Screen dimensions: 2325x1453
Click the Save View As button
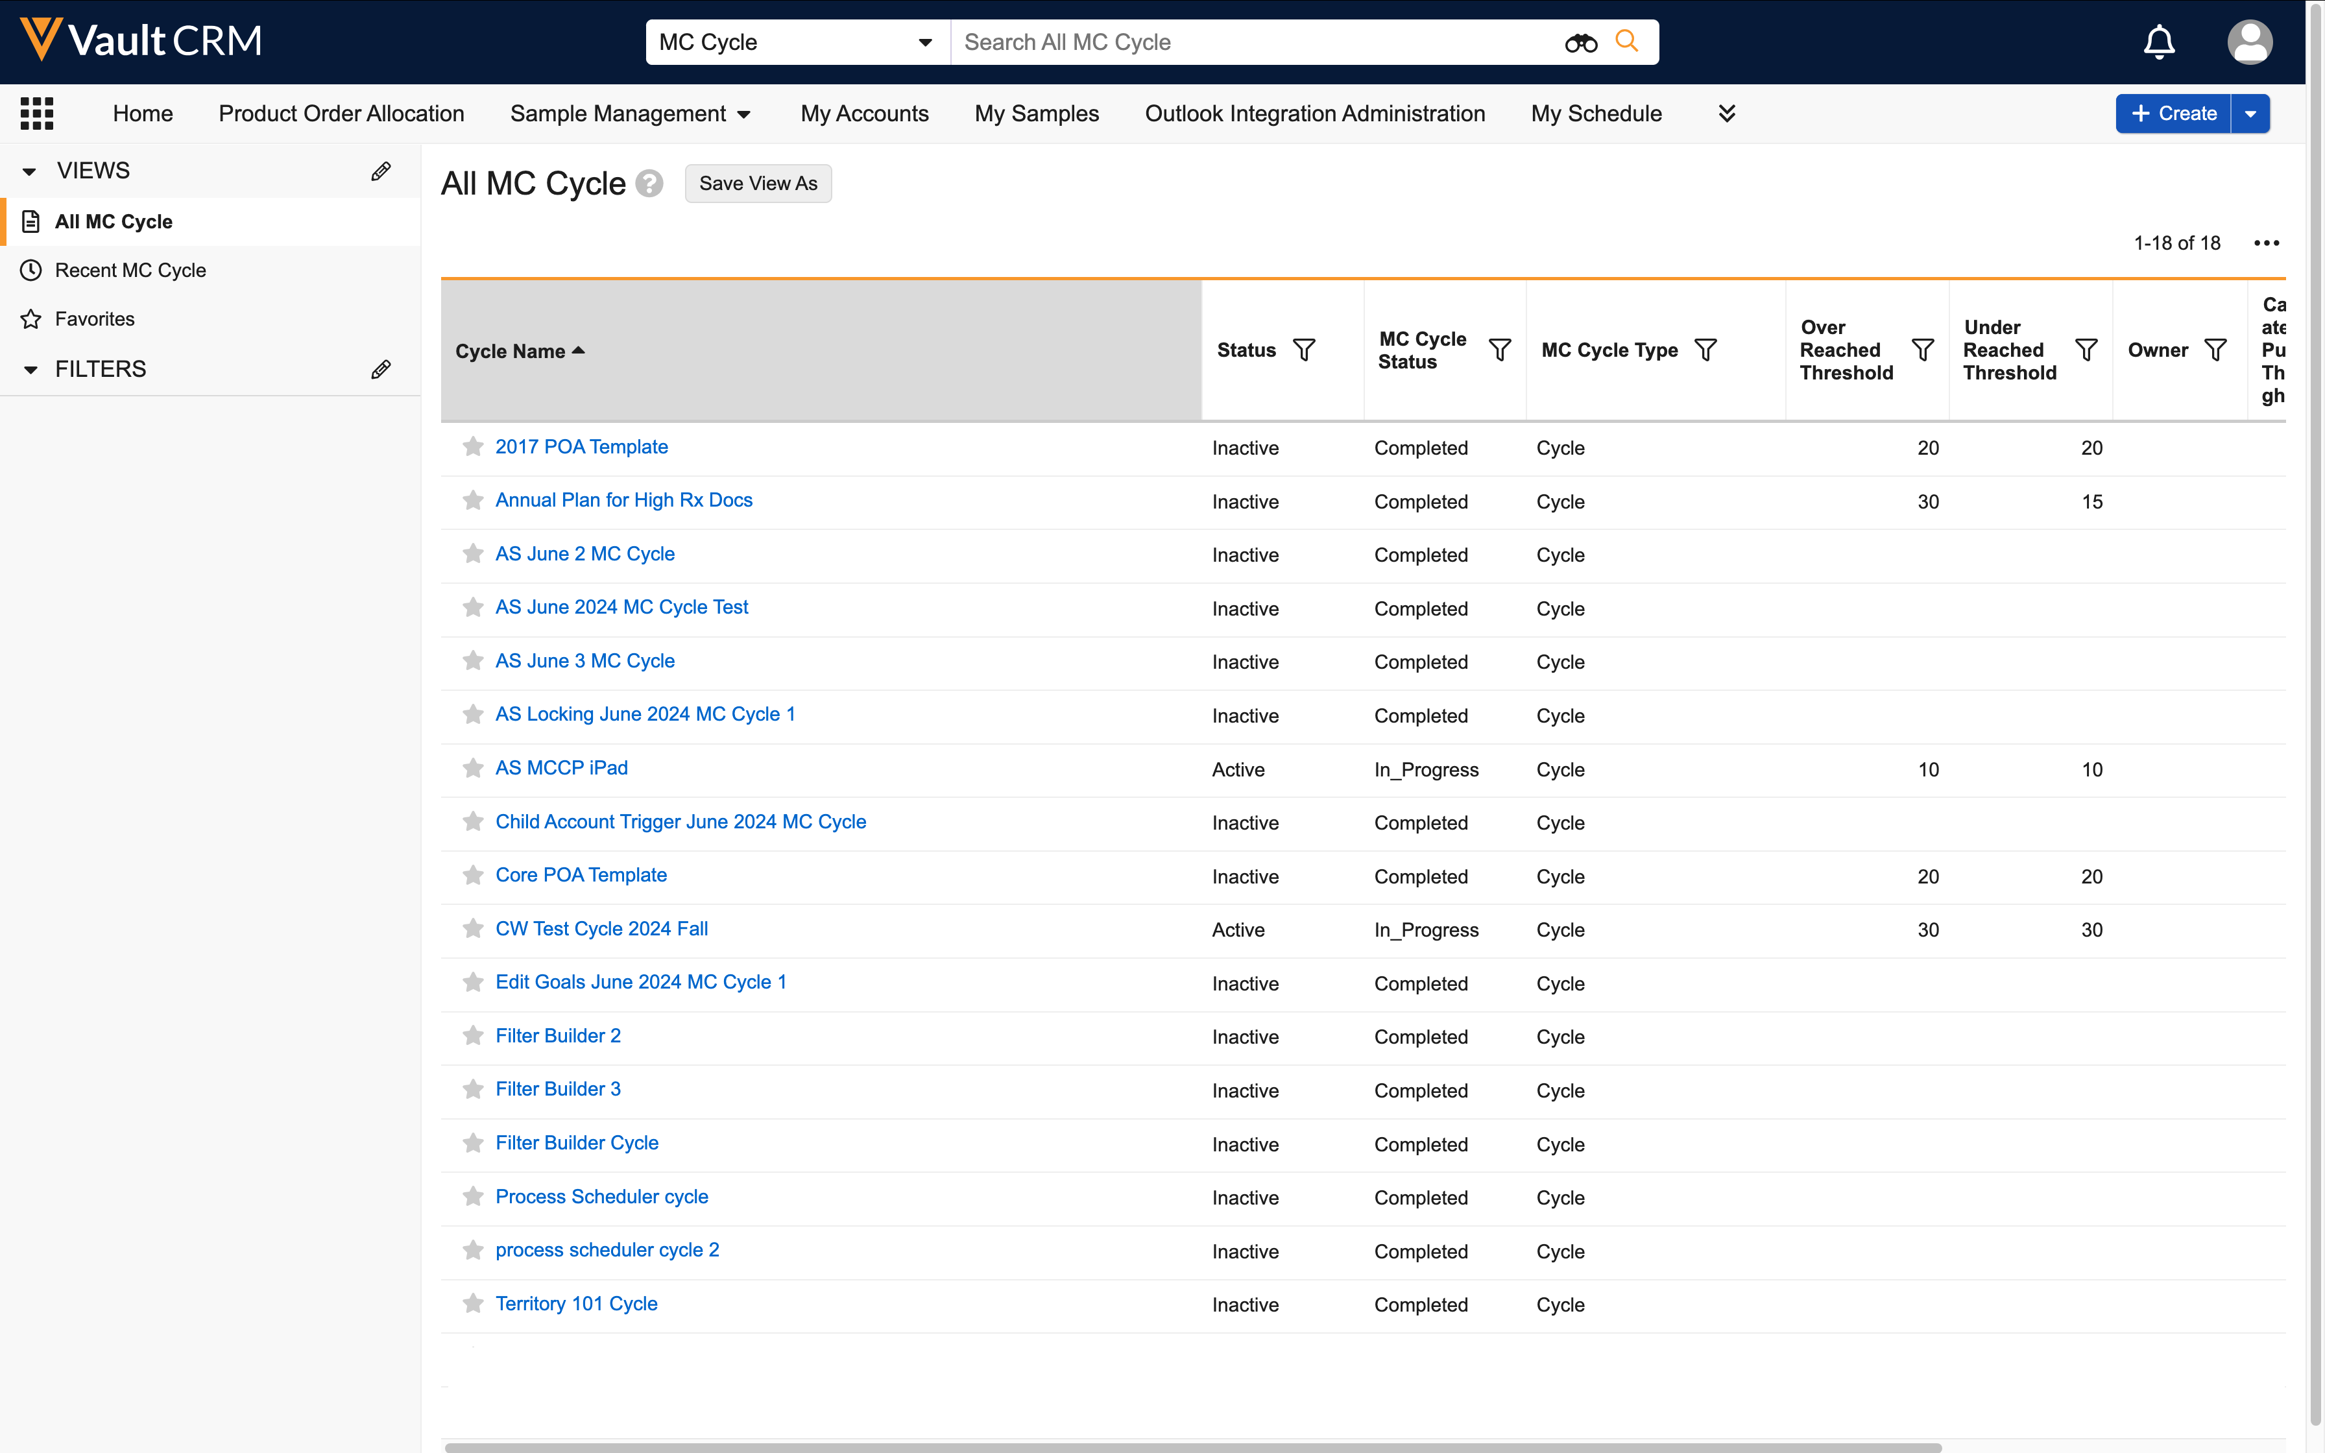[x=758, y=184]
